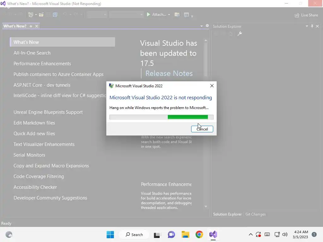The height and width of the screenshot is (242, 323).
Task: Click the window layout toolbar icon
Action: pyautogui.click(x=186, y=14)
